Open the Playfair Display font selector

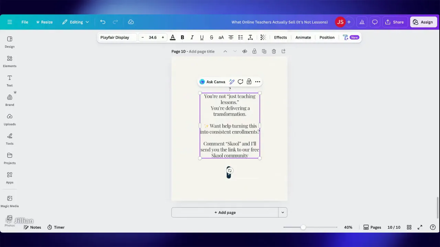[x=115, y=37]
